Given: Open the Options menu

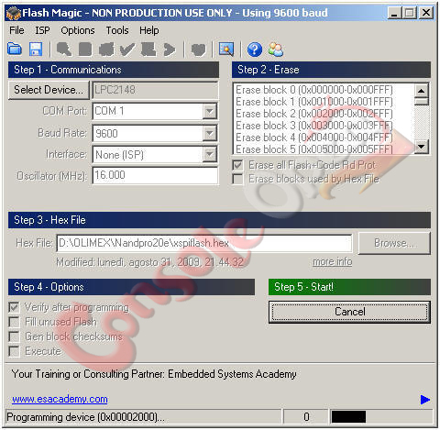Looking at the screenshot, I should point(78,30).
